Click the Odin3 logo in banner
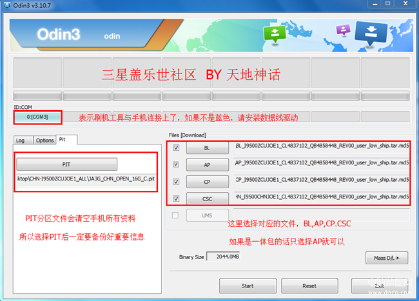Image resolution: width=419 pixels, height=301 pixels. [x=59, y=34]
